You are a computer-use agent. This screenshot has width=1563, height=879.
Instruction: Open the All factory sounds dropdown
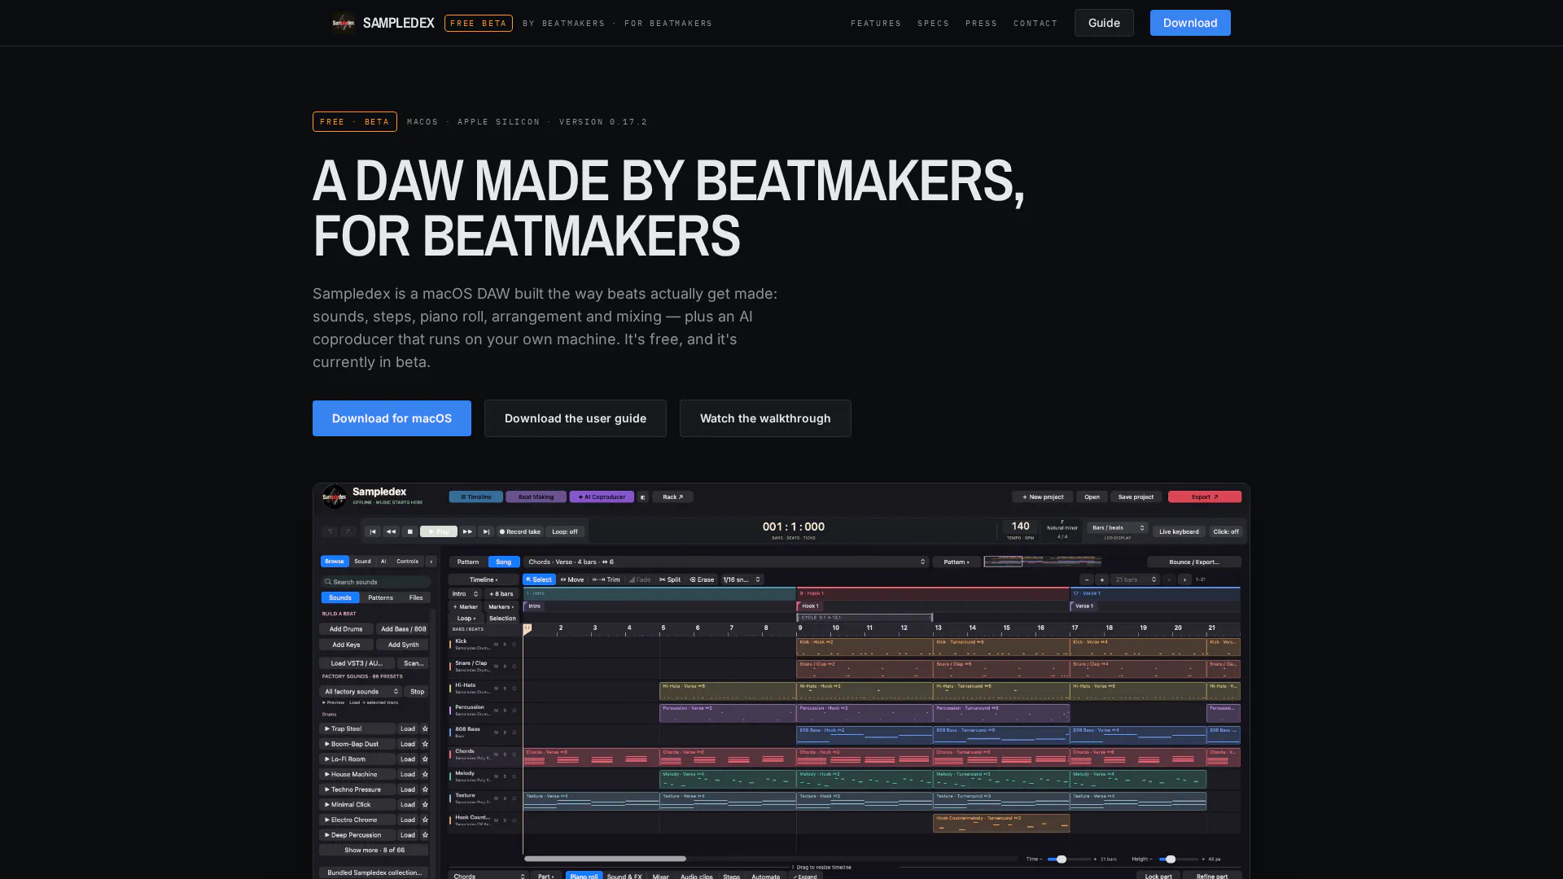(361, 692)
